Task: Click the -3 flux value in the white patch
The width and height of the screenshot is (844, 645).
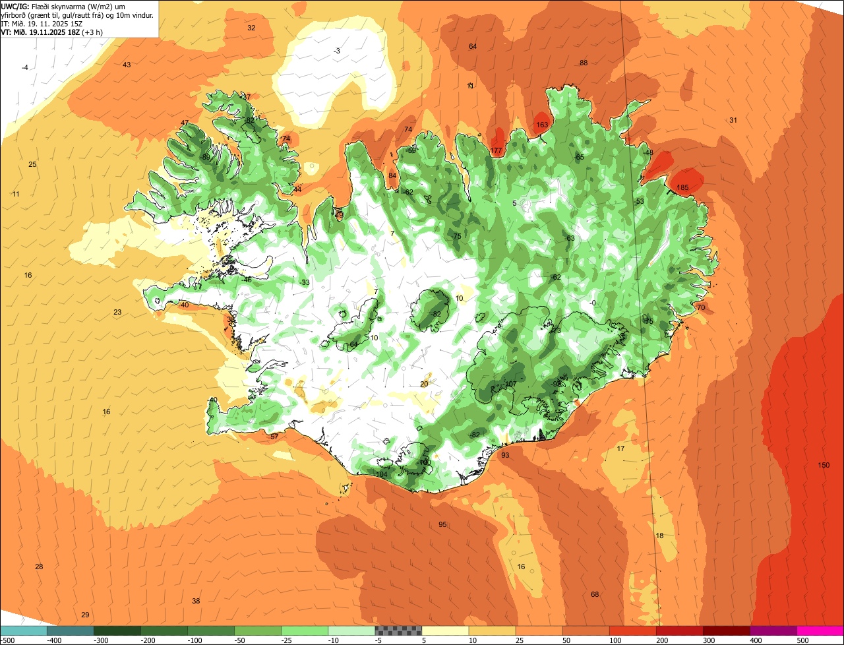Action: tap(337, 51)
